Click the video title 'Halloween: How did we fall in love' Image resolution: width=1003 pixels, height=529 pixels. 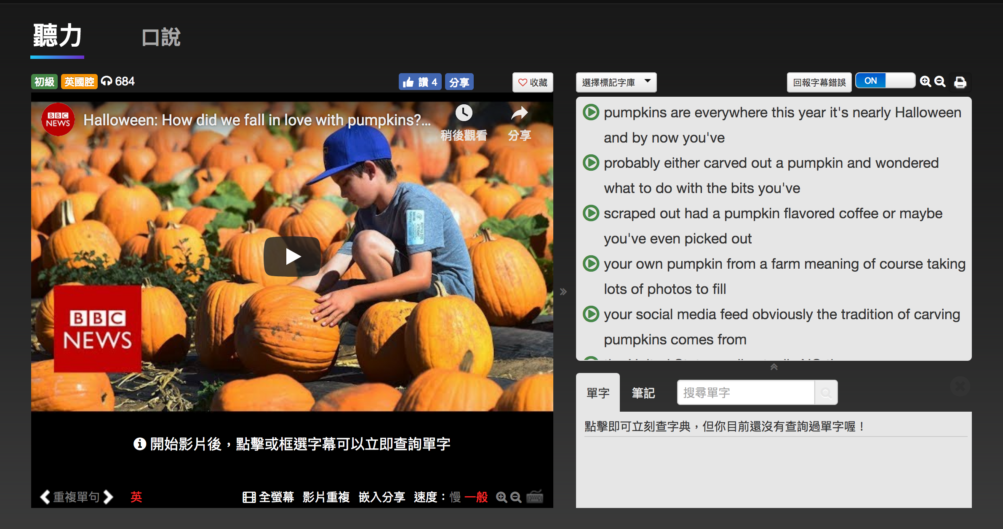pyautogui.click(x=257, y=120)
